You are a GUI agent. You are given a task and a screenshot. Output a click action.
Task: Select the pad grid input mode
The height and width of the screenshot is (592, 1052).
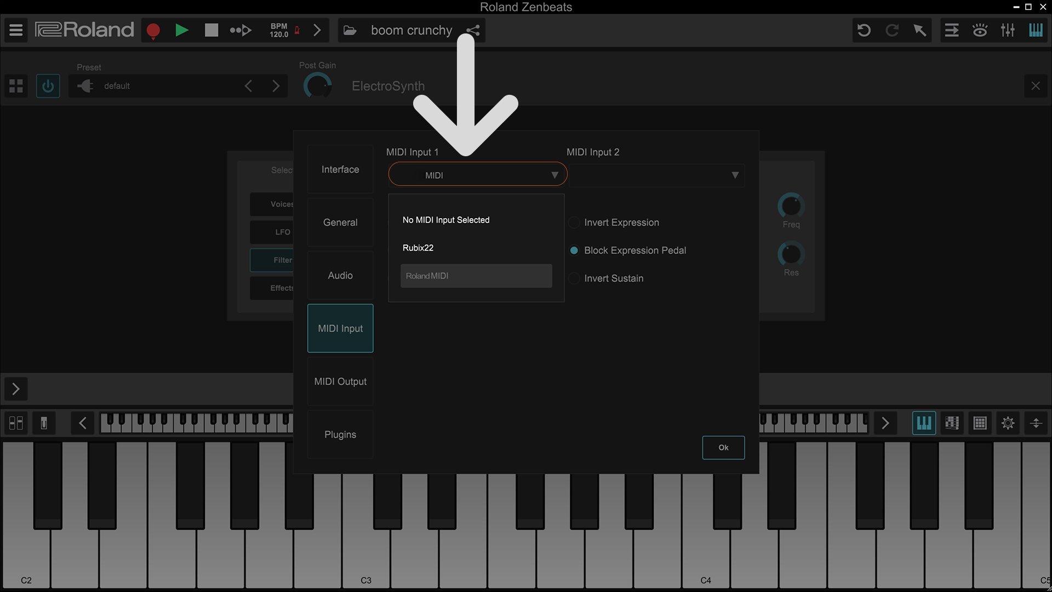[x=980, y=423]
